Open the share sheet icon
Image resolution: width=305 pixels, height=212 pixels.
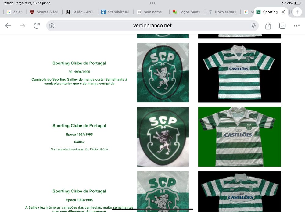click(268, 26)
